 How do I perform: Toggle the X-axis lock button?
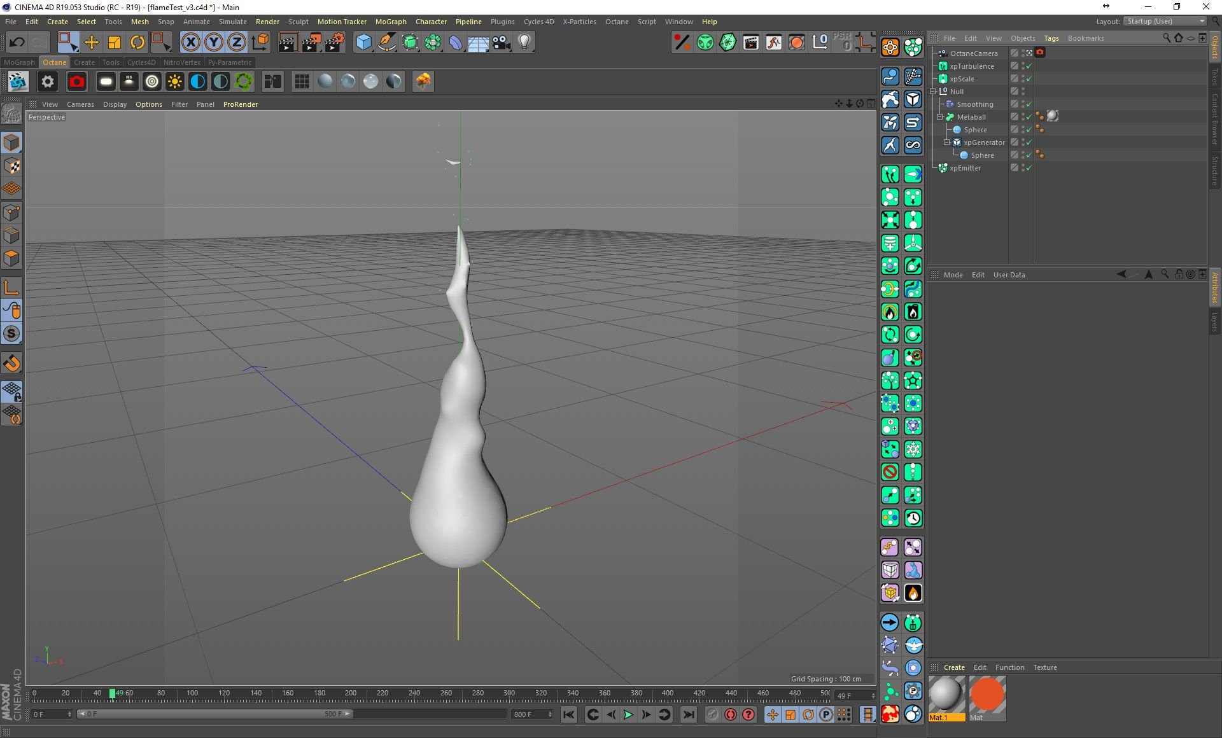(x=190, y=43)
